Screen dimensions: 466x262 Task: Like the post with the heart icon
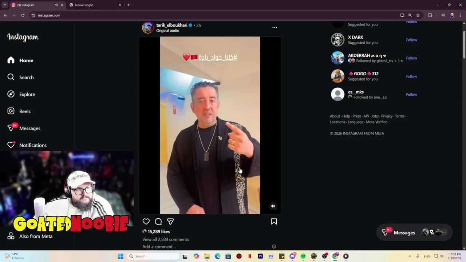coord(146,222)
